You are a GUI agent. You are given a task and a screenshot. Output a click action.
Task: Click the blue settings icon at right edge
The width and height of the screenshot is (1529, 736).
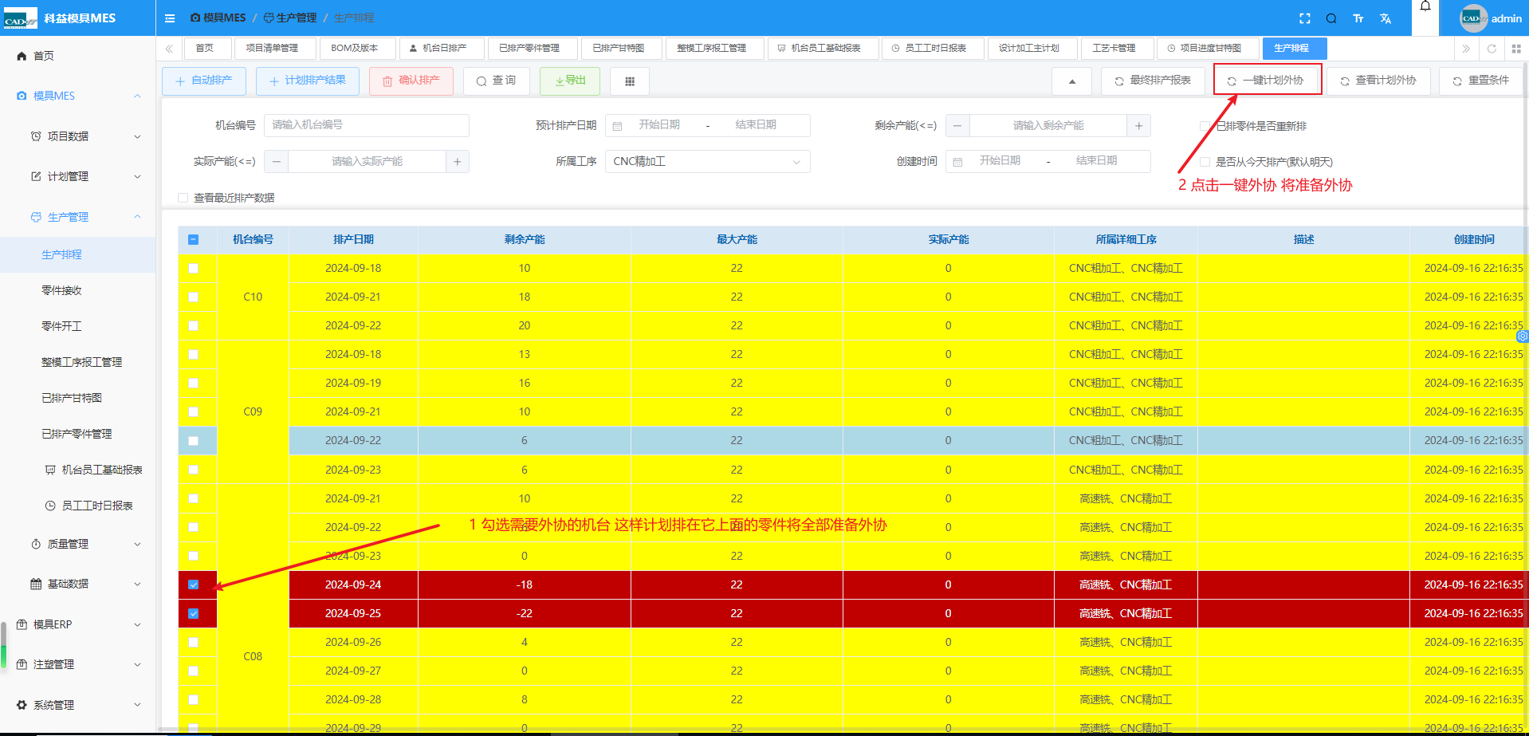tap(1523, 336)
